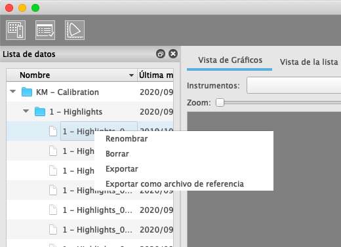Open the graph plot toolbar icon
This screenshot has width=341, height=247.
75,30
